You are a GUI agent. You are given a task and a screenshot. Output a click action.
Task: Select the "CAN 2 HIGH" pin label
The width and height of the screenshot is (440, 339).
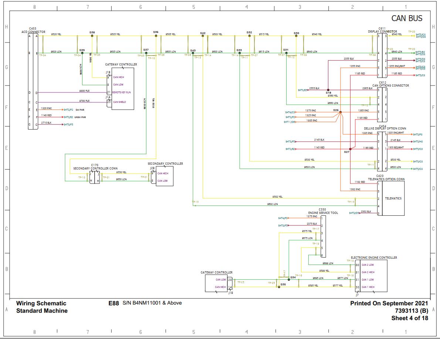point(368,272)
